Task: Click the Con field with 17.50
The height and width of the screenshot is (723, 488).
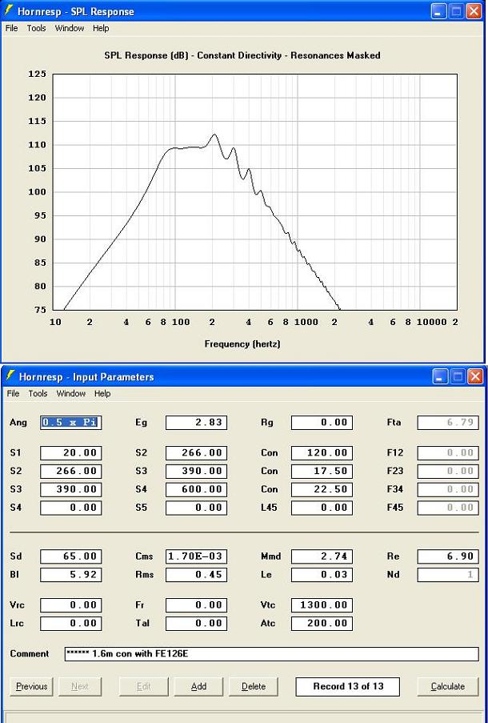Action: click(x=322, y=472)
